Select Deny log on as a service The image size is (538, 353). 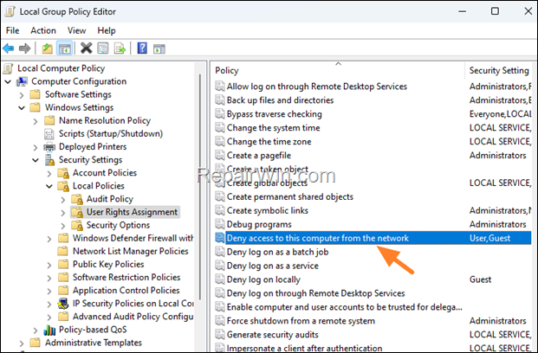272,266
